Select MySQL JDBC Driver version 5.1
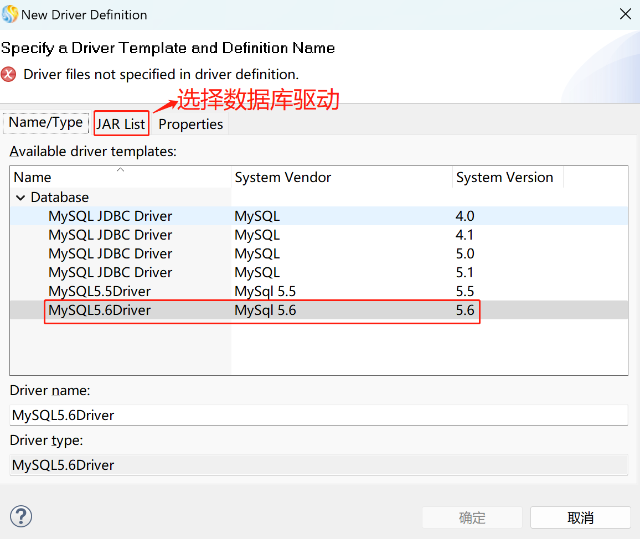This screenshot has height=539, width=640. (110, 273)
